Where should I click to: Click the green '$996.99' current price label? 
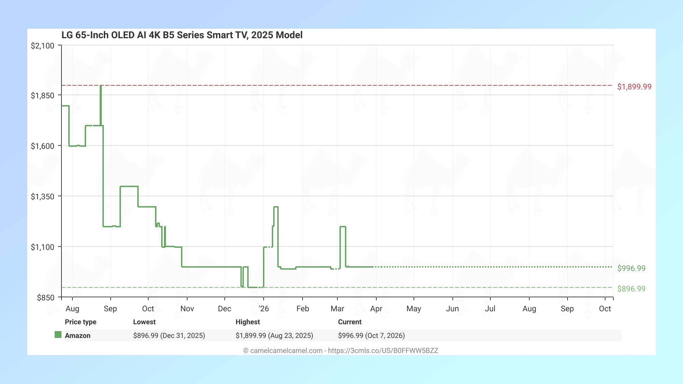[x=631, y=268]
